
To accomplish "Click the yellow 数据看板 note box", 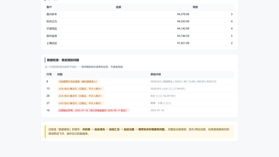I will [x=139, y=132].
